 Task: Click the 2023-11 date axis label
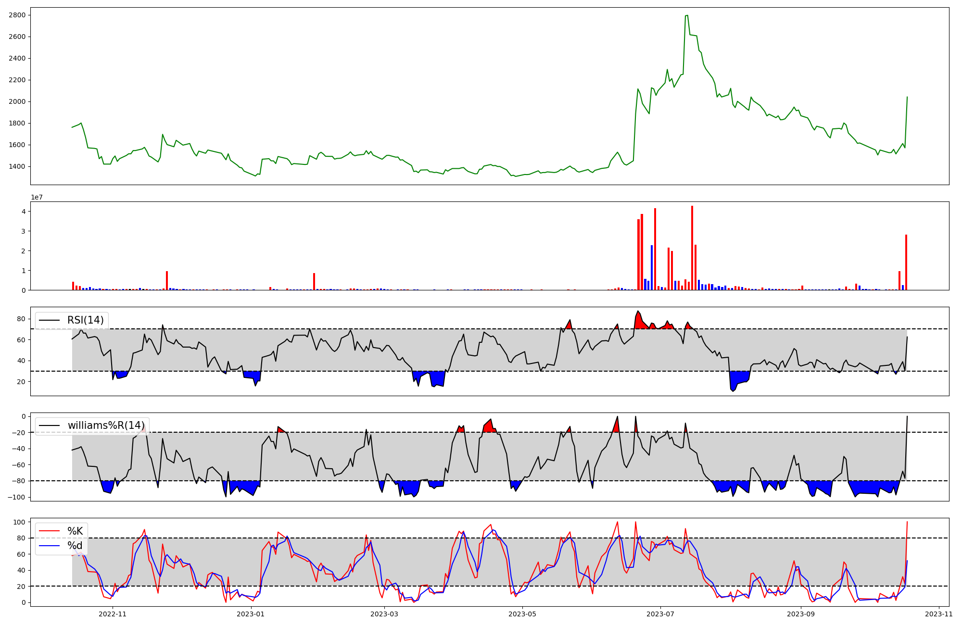[x=939, y=614]
